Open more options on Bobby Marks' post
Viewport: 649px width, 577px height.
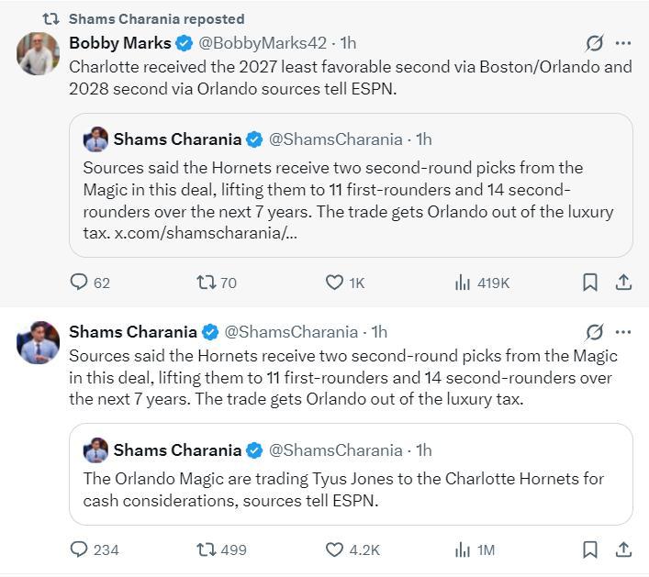click(623, 43)
